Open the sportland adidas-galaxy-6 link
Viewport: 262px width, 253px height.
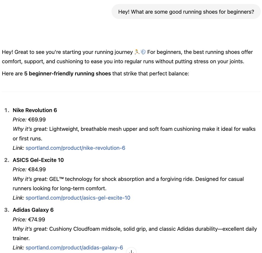point(74,247)
